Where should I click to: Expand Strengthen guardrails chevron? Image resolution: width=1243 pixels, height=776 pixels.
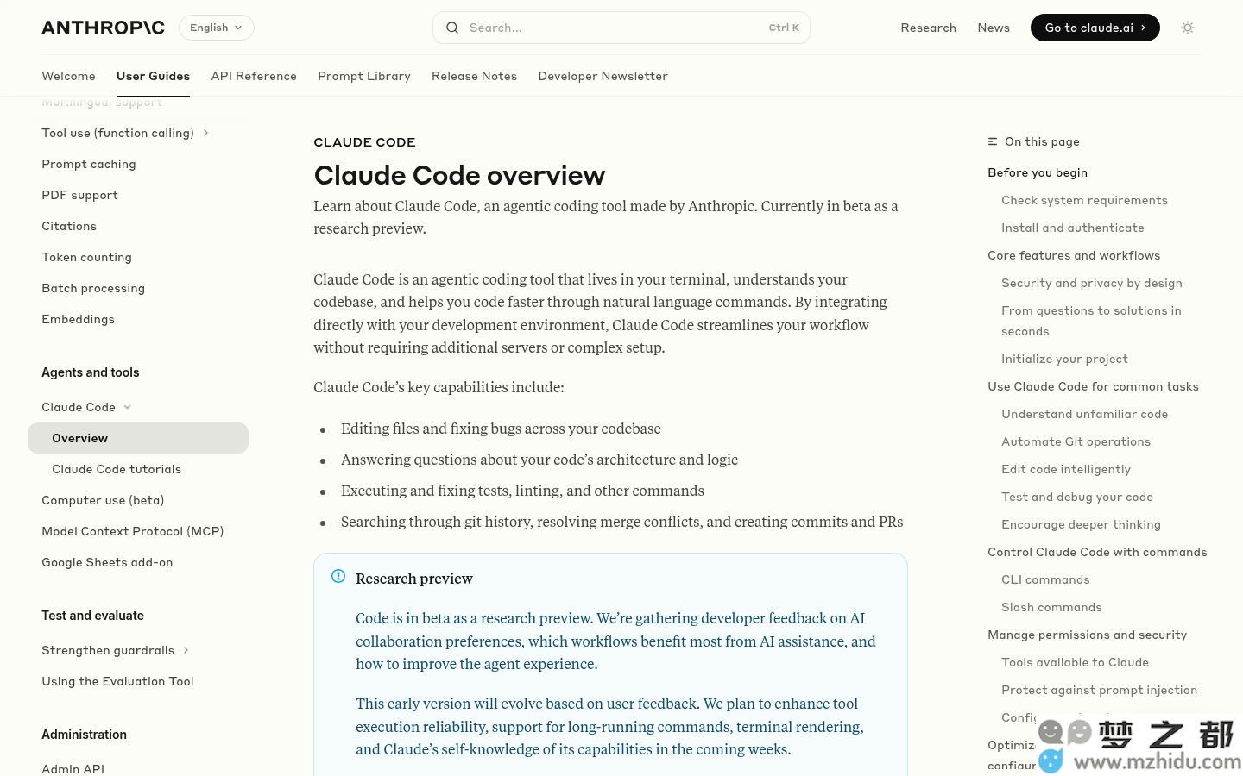[186, 650]
